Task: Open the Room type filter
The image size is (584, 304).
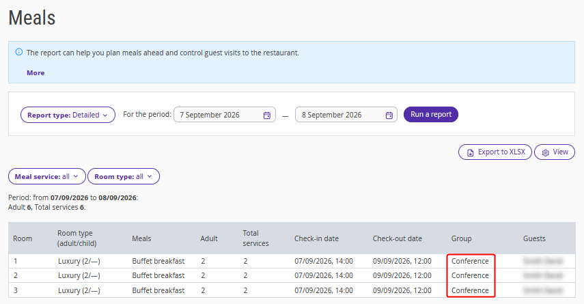Action: [x=124, y=176]
